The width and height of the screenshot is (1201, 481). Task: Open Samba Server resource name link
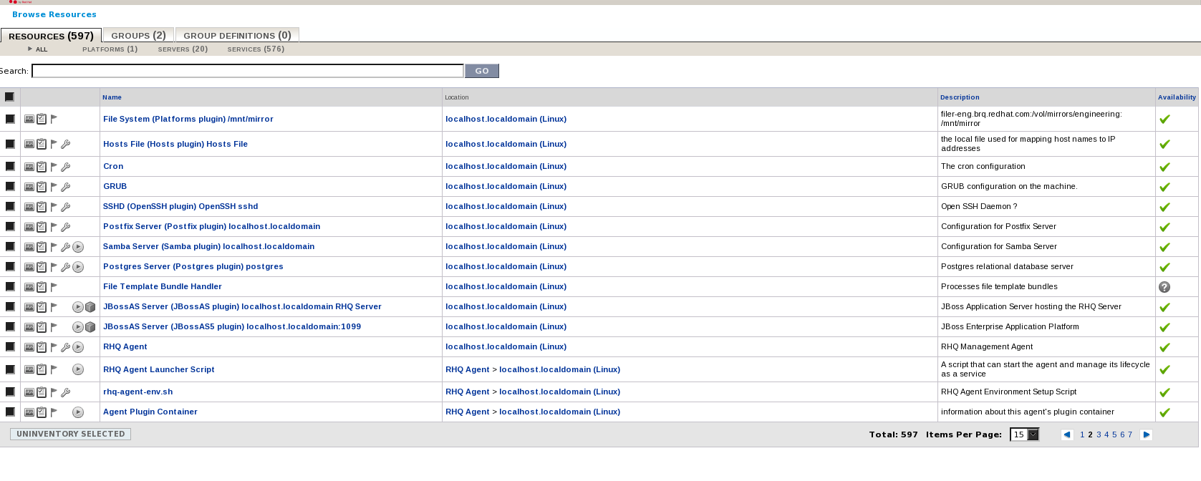(208, 246)
